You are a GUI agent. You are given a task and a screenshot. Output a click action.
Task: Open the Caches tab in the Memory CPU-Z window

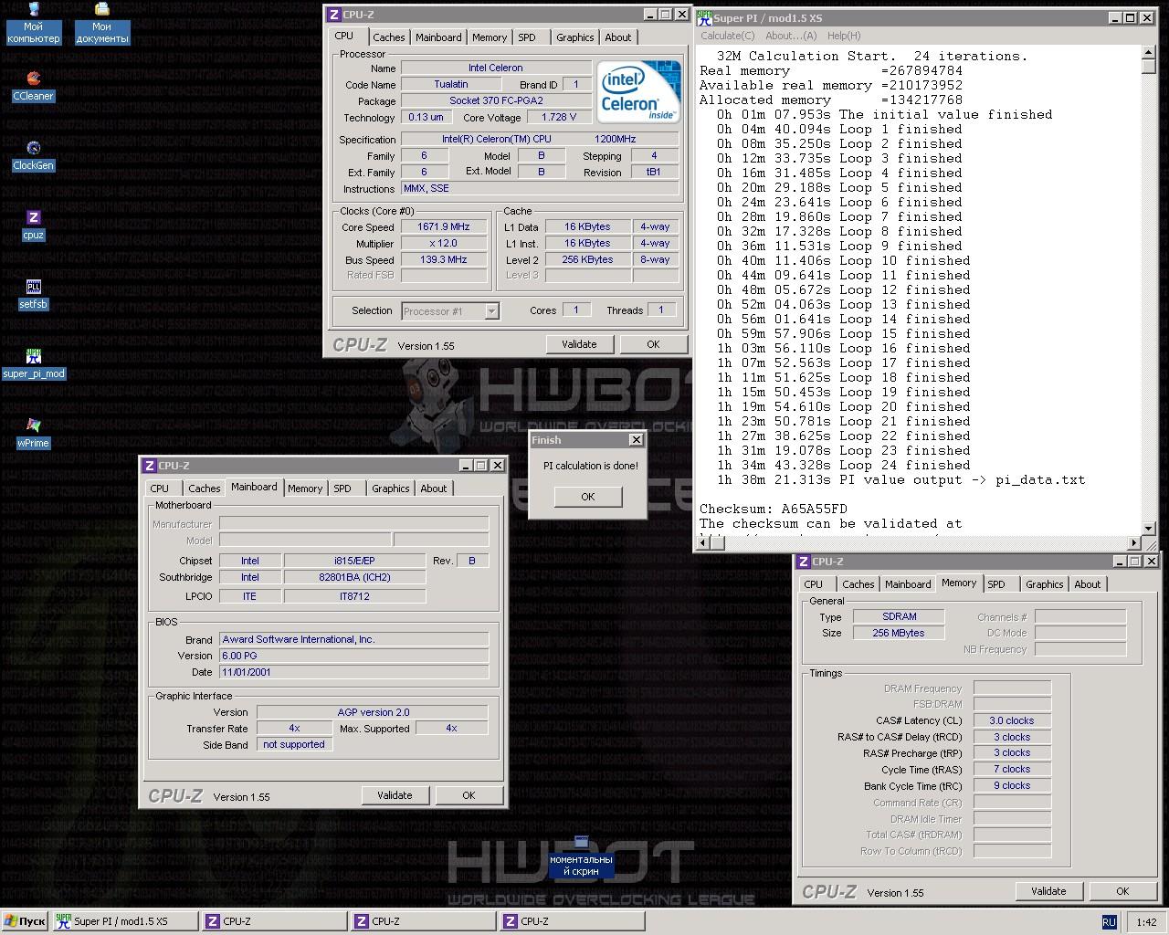858,584
